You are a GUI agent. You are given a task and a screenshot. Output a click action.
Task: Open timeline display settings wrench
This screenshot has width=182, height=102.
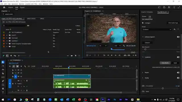pyautogui.click(x=25, y=66)
